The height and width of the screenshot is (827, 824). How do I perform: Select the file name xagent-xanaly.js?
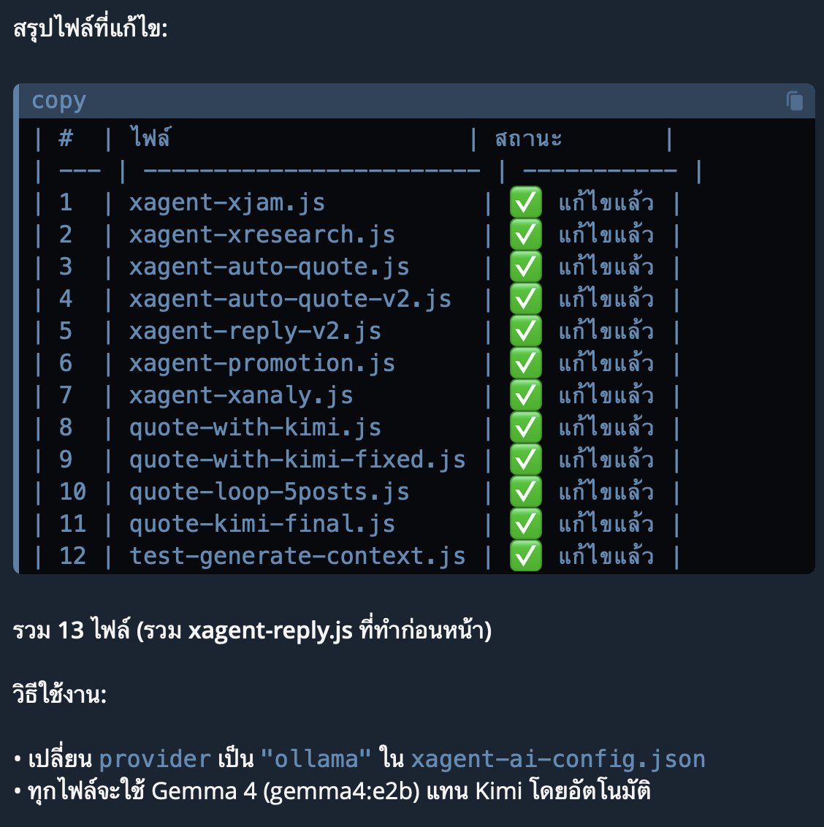click(x=241, y=396)
